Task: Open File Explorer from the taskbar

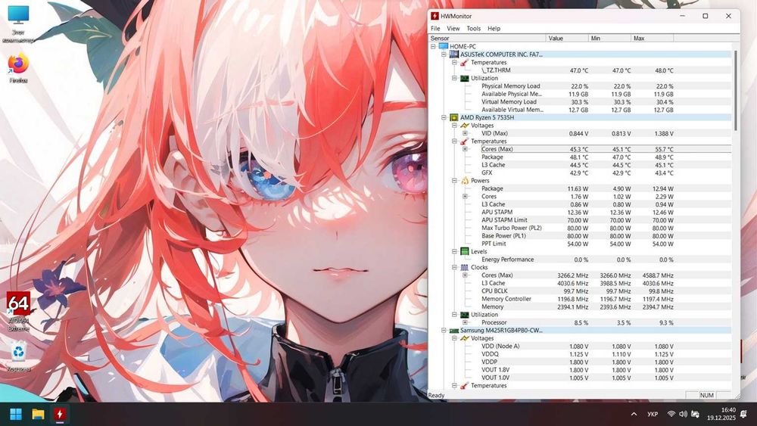Action: click(x=38, y=414)
